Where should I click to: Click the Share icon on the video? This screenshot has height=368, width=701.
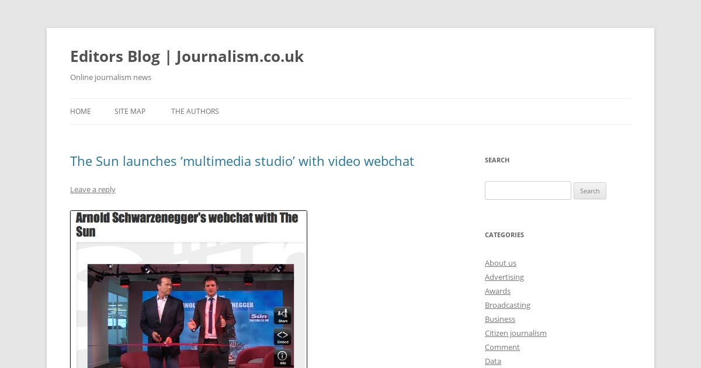pos(283,315)
